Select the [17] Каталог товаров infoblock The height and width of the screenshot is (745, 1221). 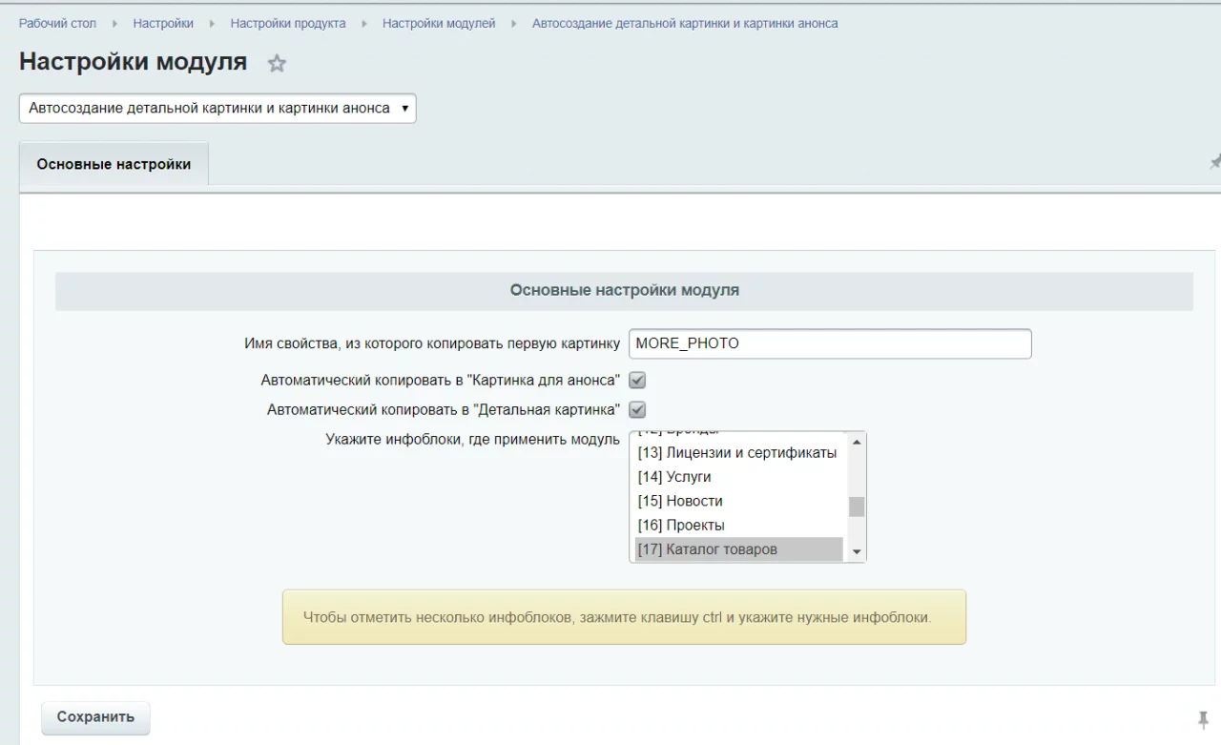[707, 549]
